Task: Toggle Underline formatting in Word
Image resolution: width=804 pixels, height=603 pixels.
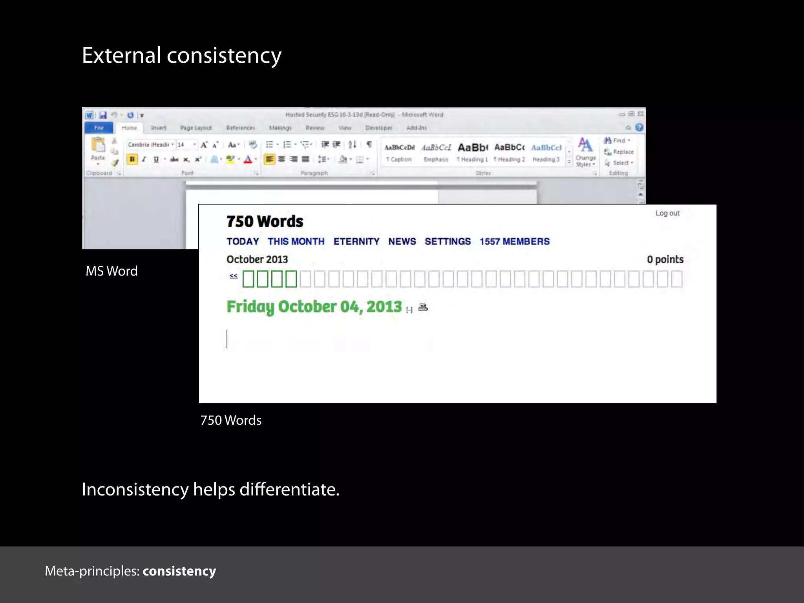Action: click(x=156, y=159)
